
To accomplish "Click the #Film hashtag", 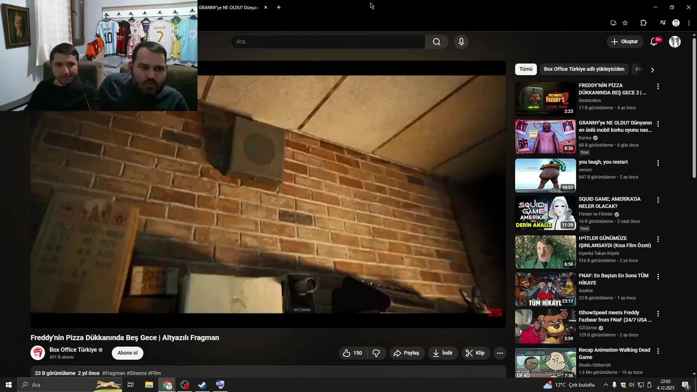I will [x=155, y=373].
